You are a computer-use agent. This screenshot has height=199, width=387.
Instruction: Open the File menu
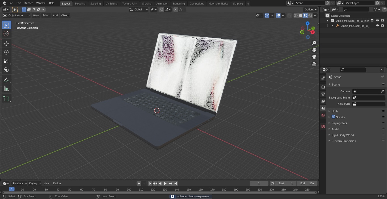pos(11,3)
